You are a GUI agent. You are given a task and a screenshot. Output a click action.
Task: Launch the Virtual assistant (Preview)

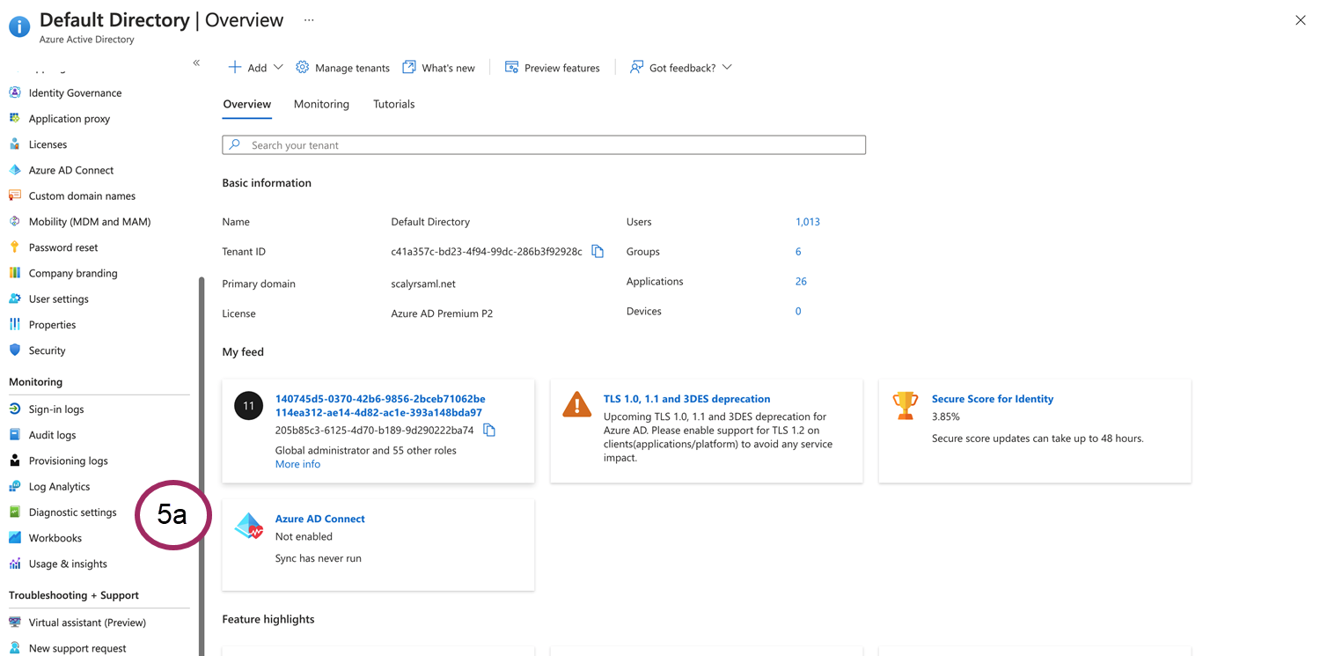point(84,622)
